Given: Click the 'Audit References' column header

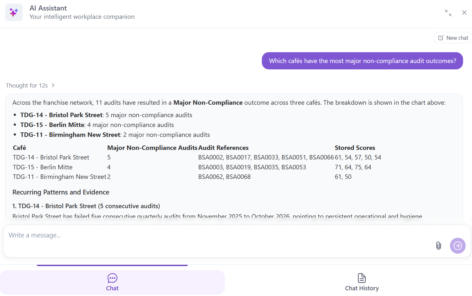Looking at the screenshot, I should [223, 148].
